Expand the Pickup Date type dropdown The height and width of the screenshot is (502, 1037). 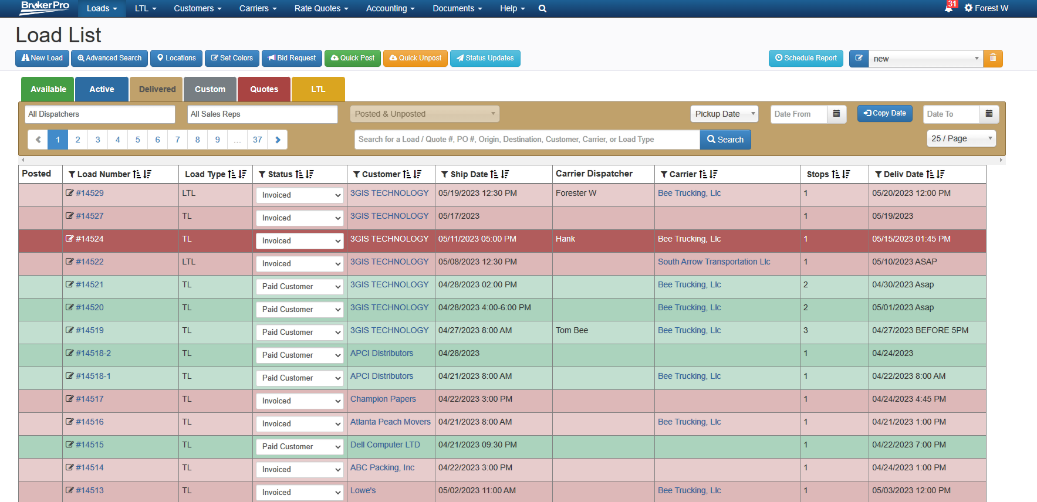point(724,114)
